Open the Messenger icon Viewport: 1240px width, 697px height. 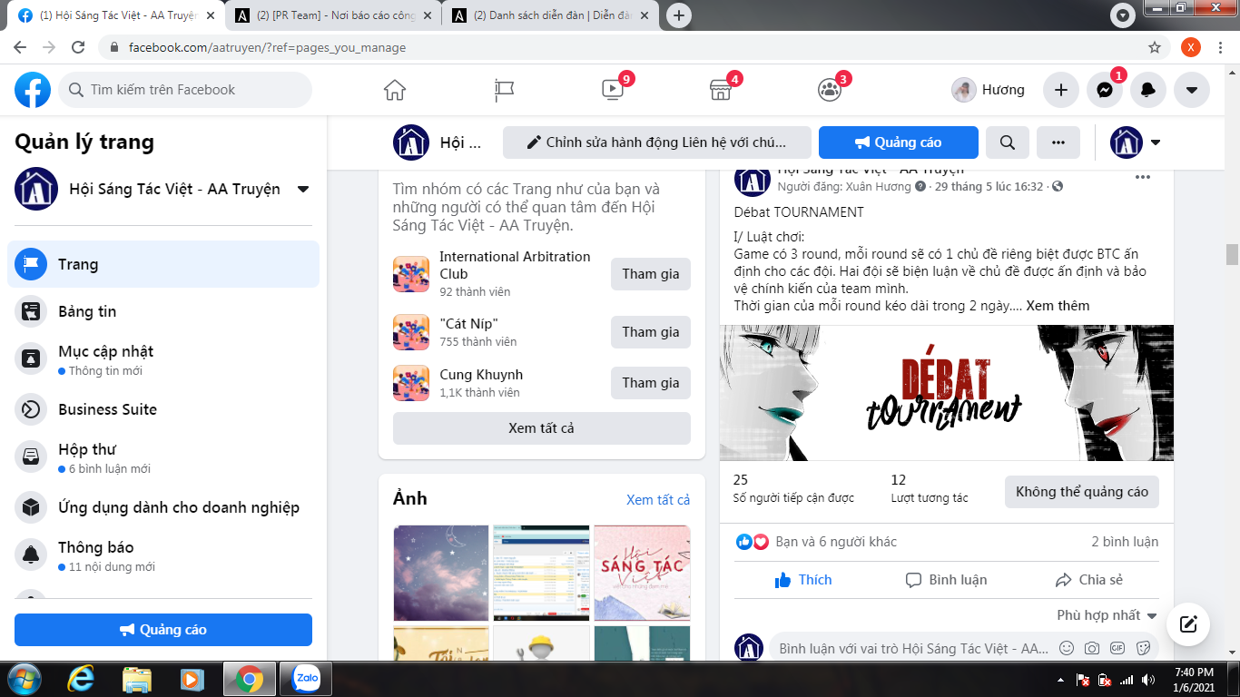1105,90
